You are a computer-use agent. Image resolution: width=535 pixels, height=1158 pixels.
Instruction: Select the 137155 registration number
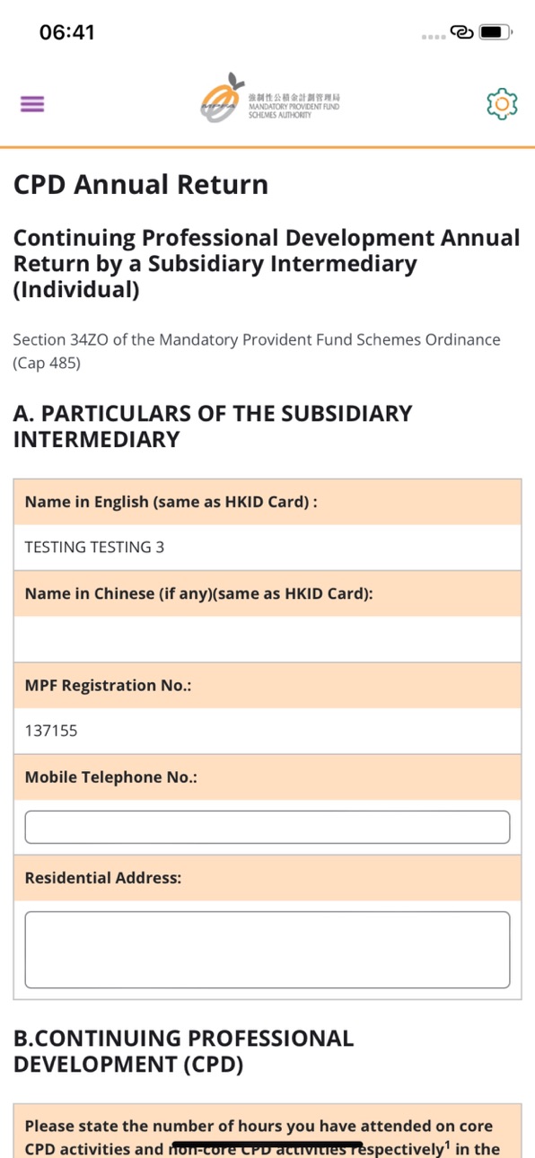[51, 731]
